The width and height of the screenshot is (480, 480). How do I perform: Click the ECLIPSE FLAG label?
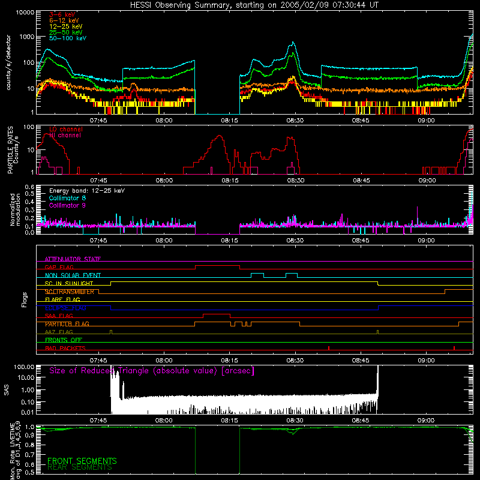click(x=65, y=308)
